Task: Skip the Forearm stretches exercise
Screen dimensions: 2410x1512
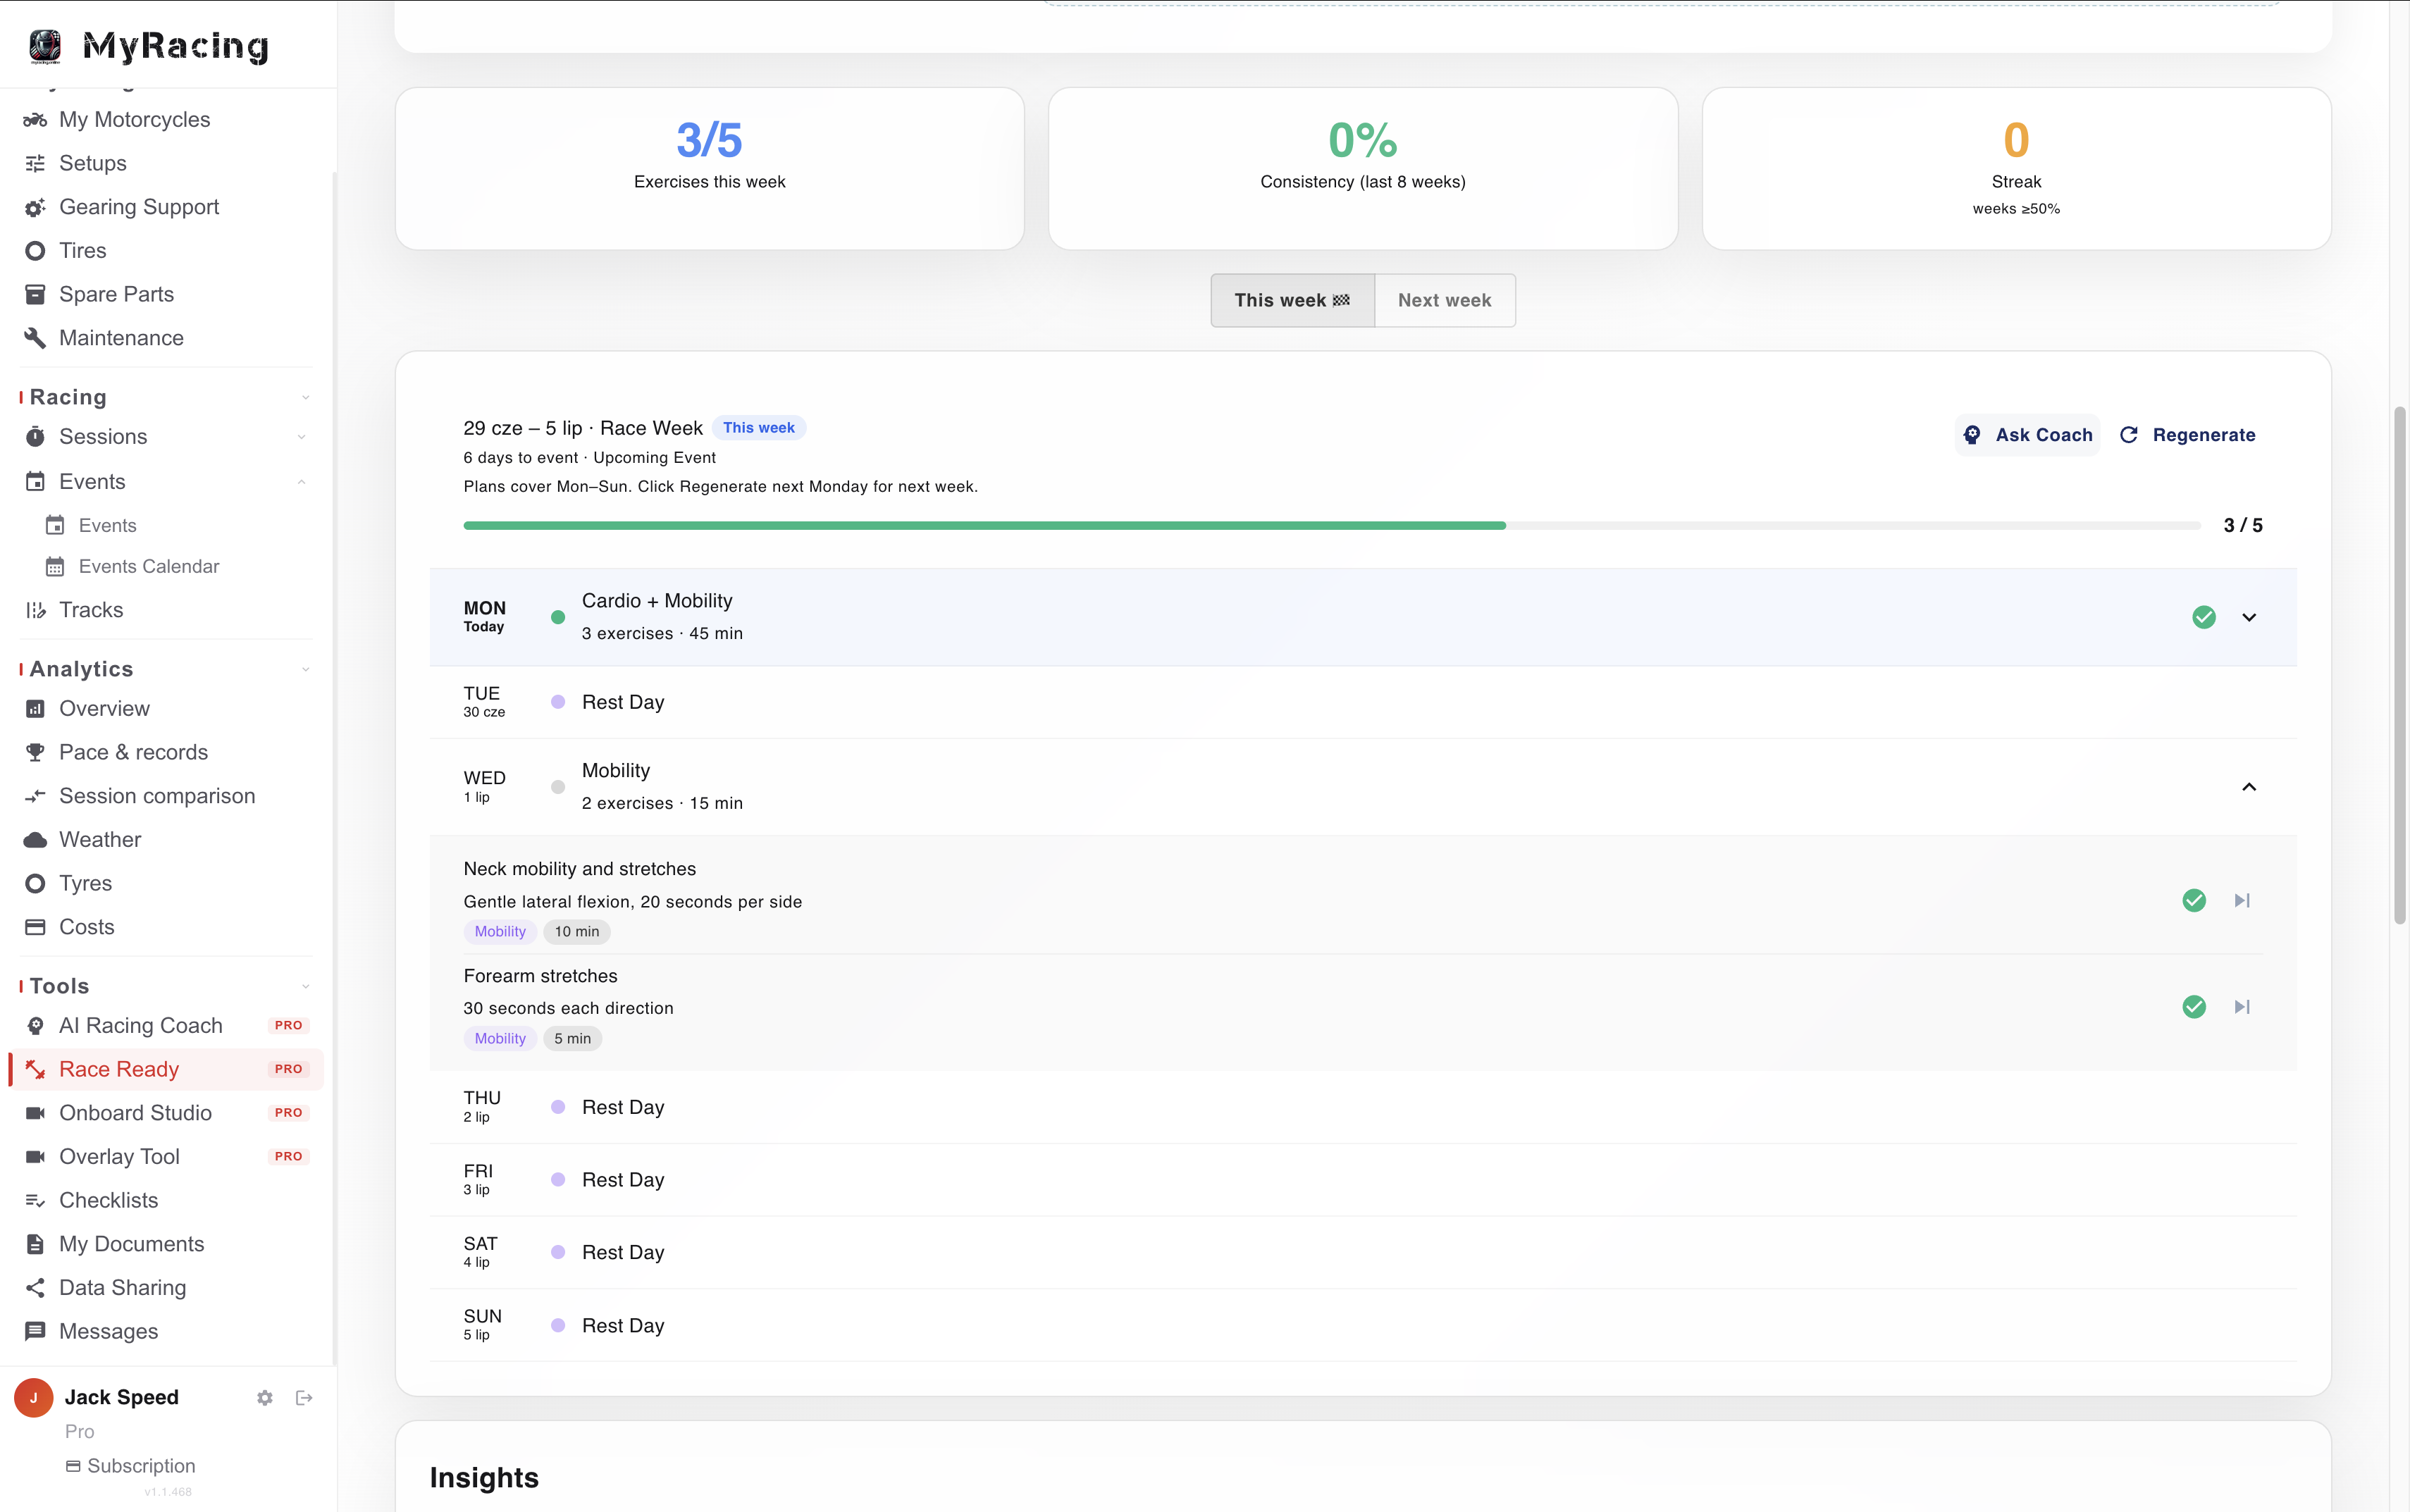Action: [2242, 1007]
